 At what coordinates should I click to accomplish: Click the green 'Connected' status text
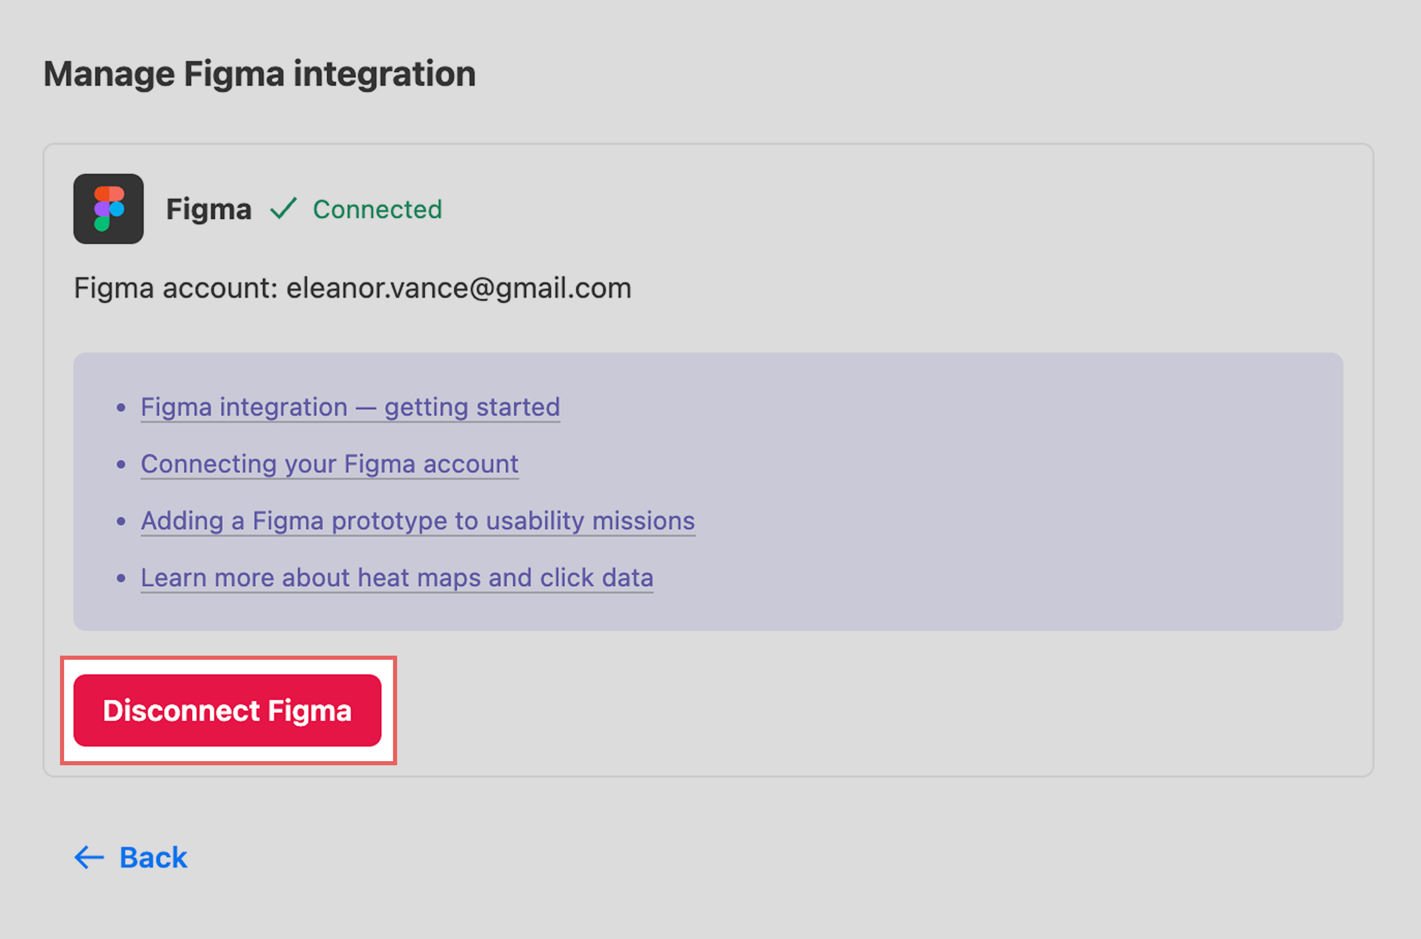point(377,209)
